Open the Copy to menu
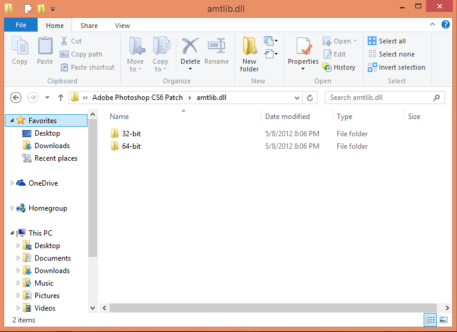 (160, 55)
